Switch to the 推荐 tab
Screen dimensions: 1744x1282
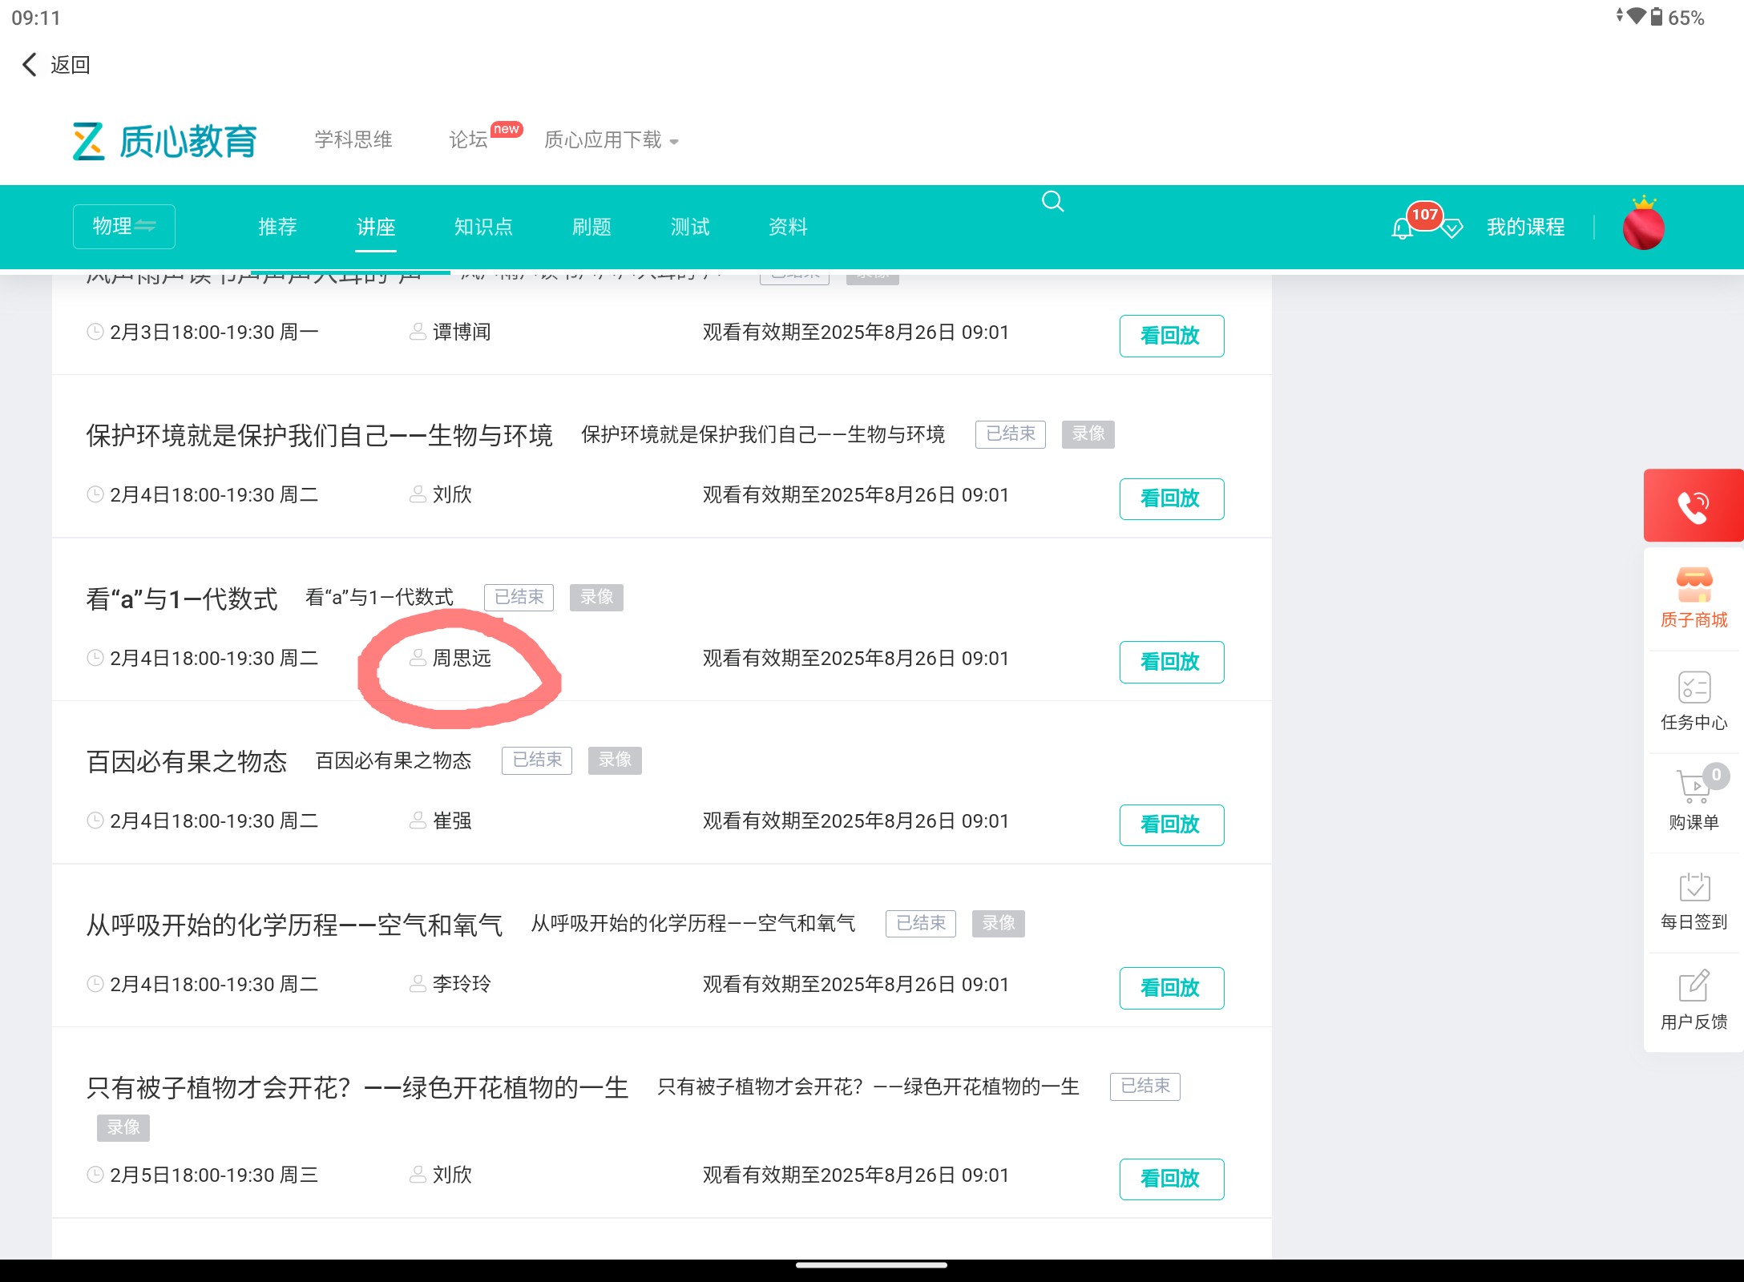(278, 227)
